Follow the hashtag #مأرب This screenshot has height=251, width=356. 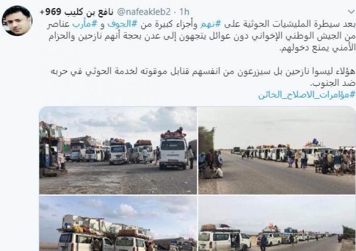click(x=85, y=24)
